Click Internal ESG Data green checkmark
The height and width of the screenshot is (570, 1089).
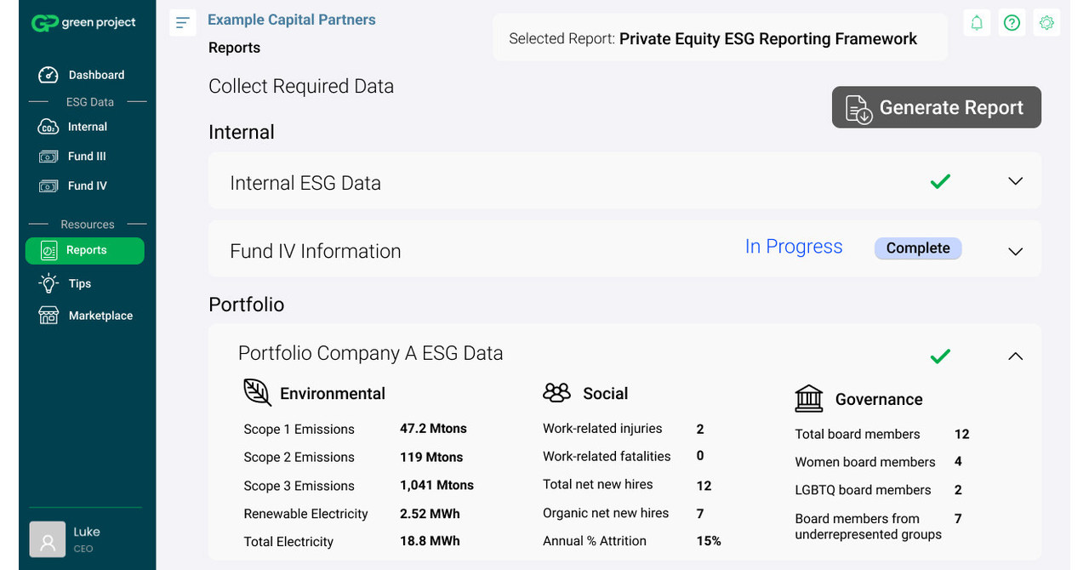coord(940,181)
